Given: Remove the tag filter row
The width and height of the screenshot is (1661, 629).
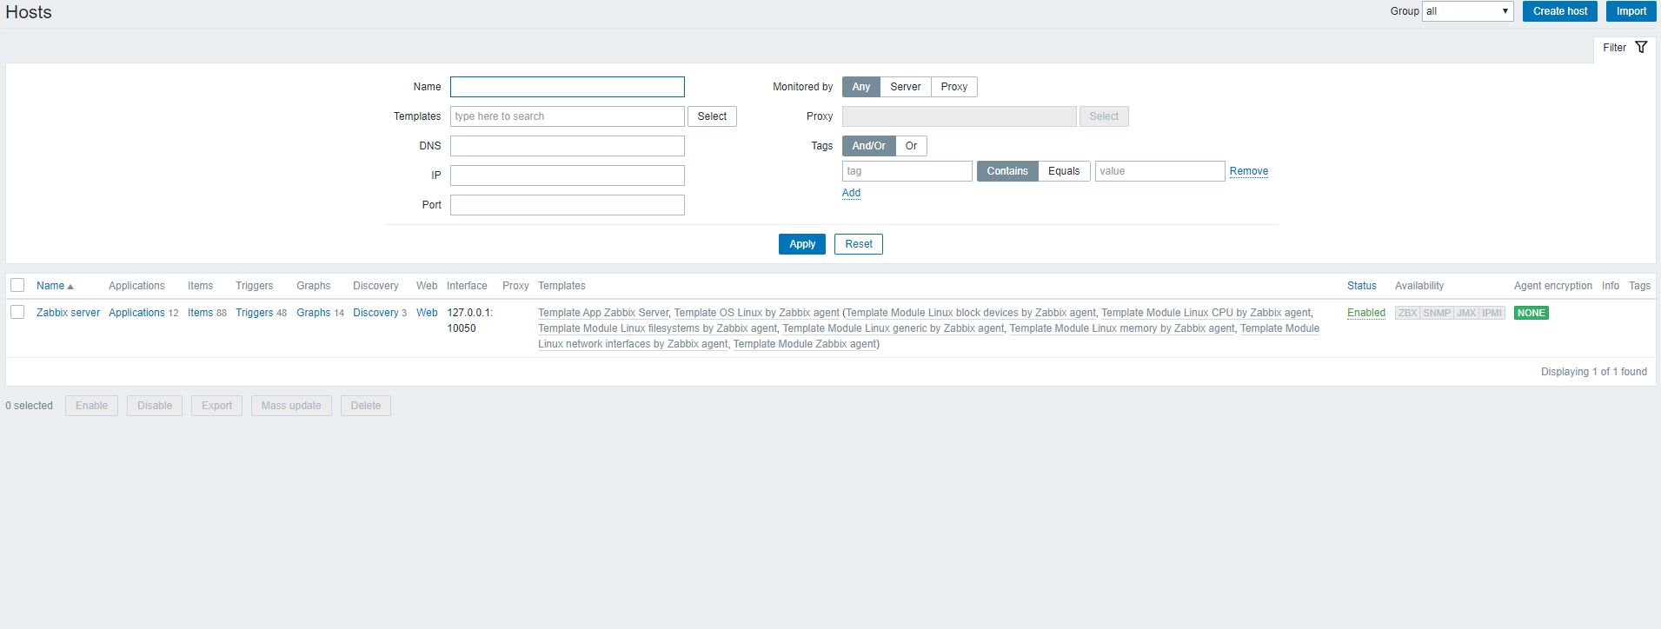Looking at the screenshot, I should [x=1249, y=171].
